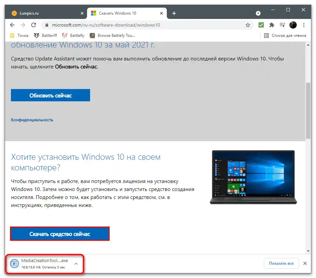
Task: Click the forward navigation arrow
Action: pos(23,25)
